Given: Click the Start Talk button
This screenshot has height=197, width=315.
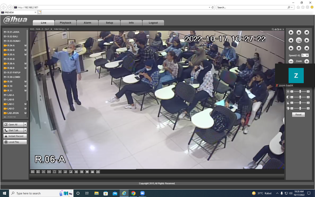Looking at the screenshot, I should coord(14,130).
